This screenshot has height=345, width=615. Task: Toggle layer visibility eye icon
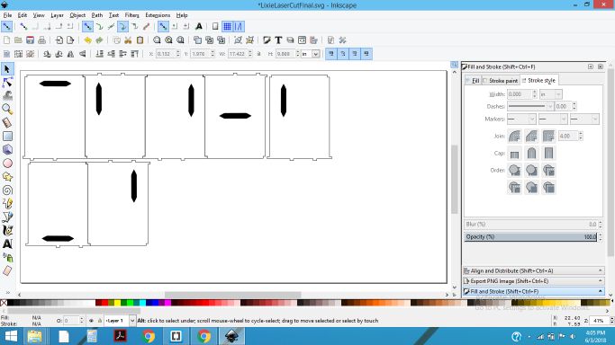[91, 321]
